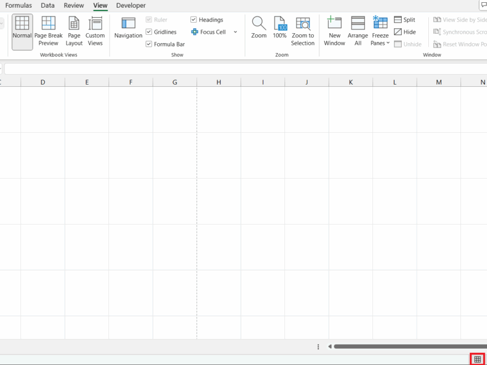Select Page Layout view
This screenshot has width=487, height=365.
[74, 30]
